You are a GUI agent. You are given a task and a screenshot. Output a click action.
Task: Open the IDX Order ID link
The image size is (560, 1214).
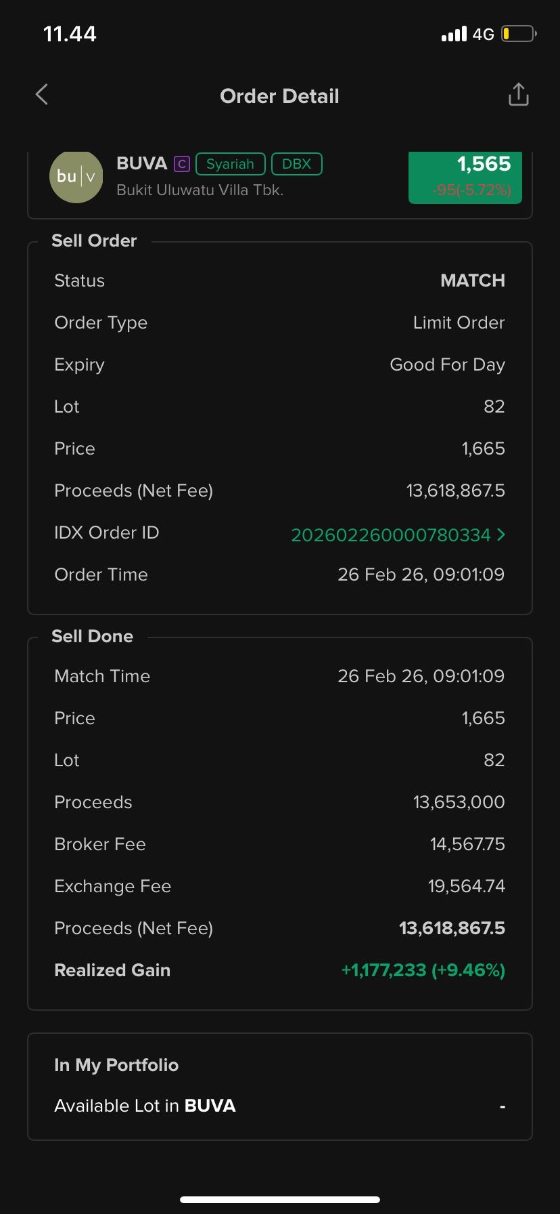coord(390,535)
